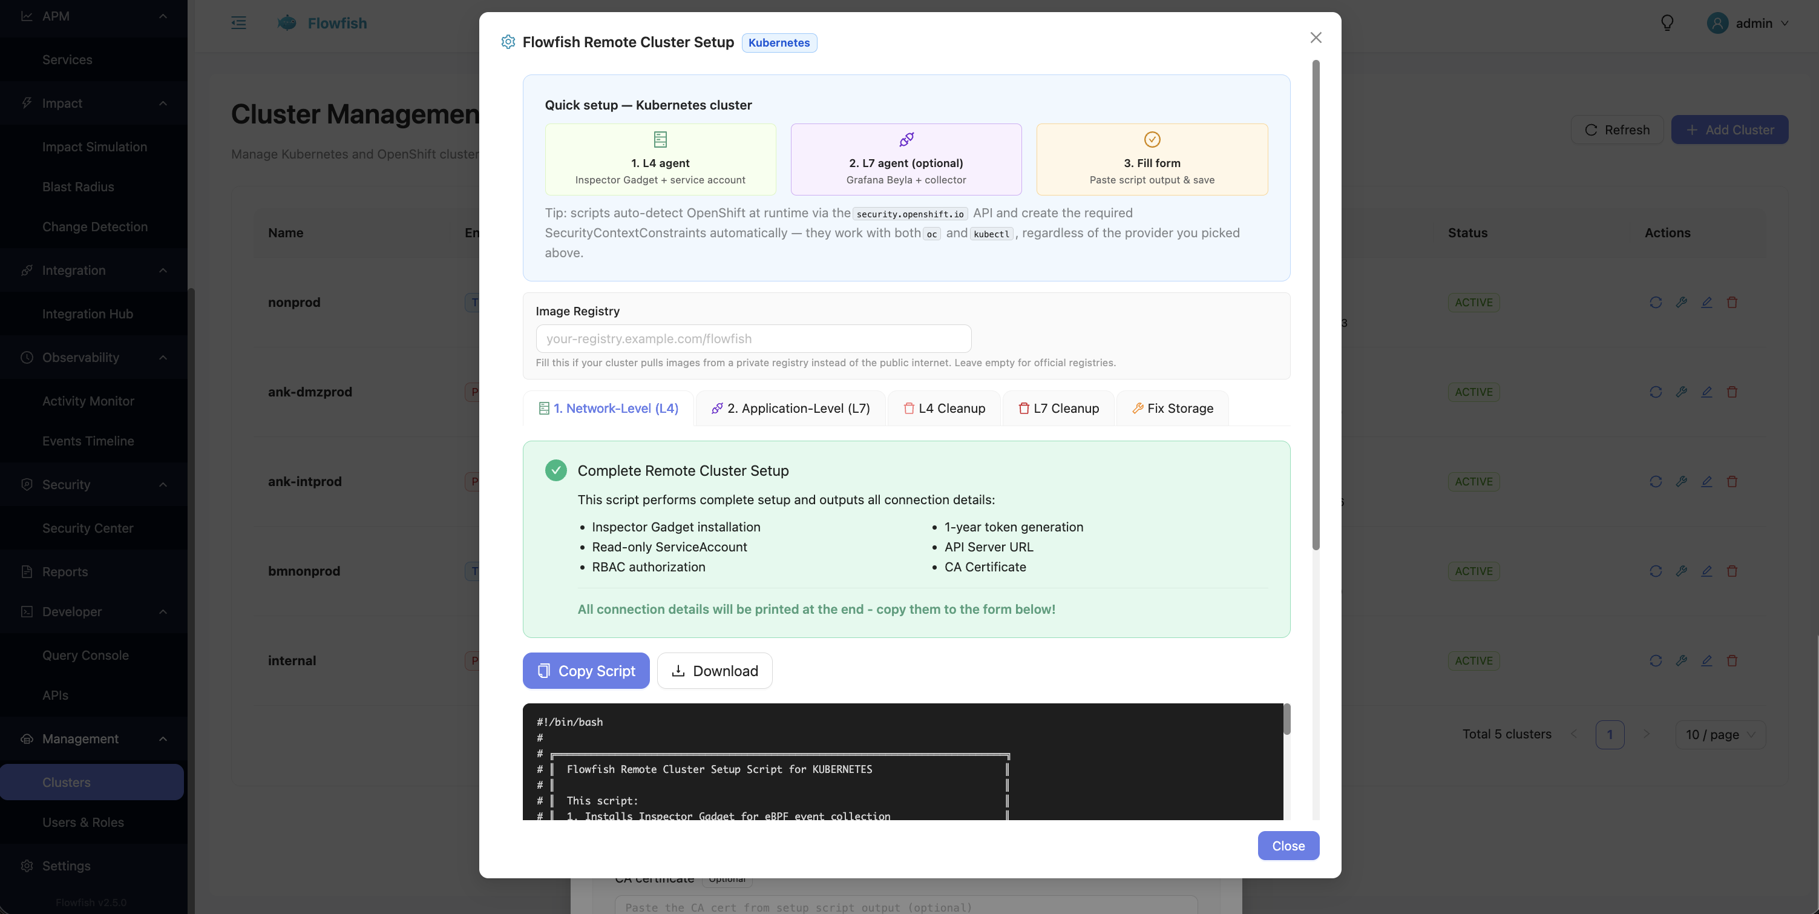
Task: Collapse the APM sidebar section
Action: [163, 16]
